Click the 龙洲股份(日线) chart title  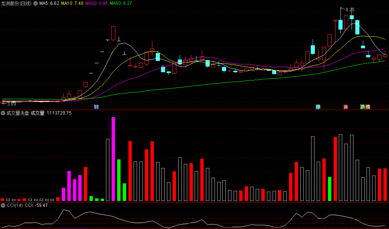[16, 3]
